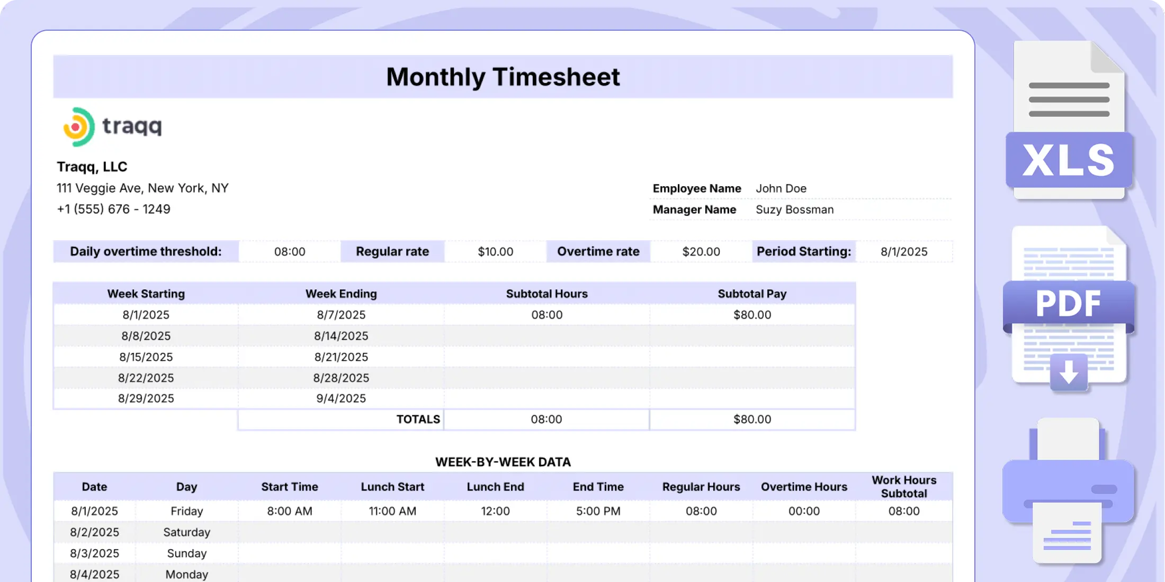The width and height of the screenshot is (1165, 582).
Task: Select the Friday day cell
Action: (x=186, y=511)
